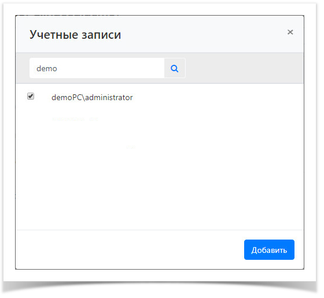Add the selected account with Добавить
Image resolution: width=324 pixels, height=298 pixels.
point(269,249)
